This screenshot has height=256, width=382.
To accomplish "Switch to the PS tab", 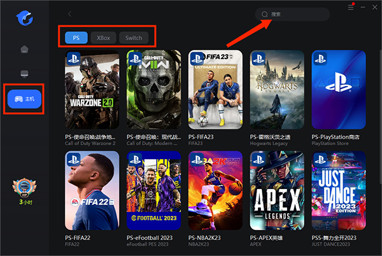I will pyautogui.click(x=76, y=38).
